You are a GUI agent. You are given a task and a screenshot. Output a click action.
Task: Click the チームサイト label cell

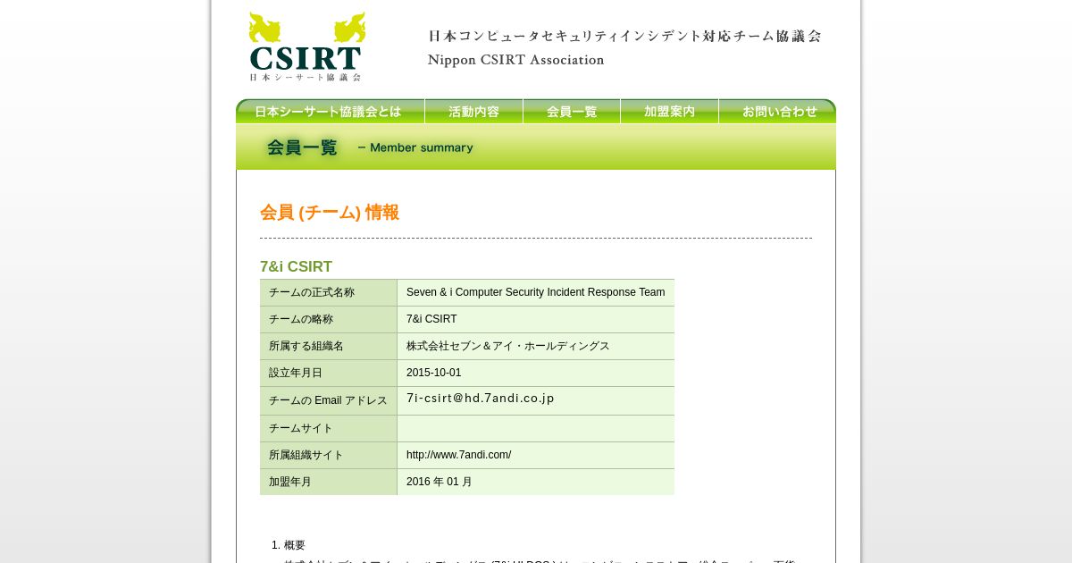(328, 428)
